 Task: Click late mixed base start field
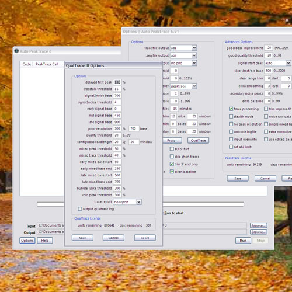click(x=117, y=175)
